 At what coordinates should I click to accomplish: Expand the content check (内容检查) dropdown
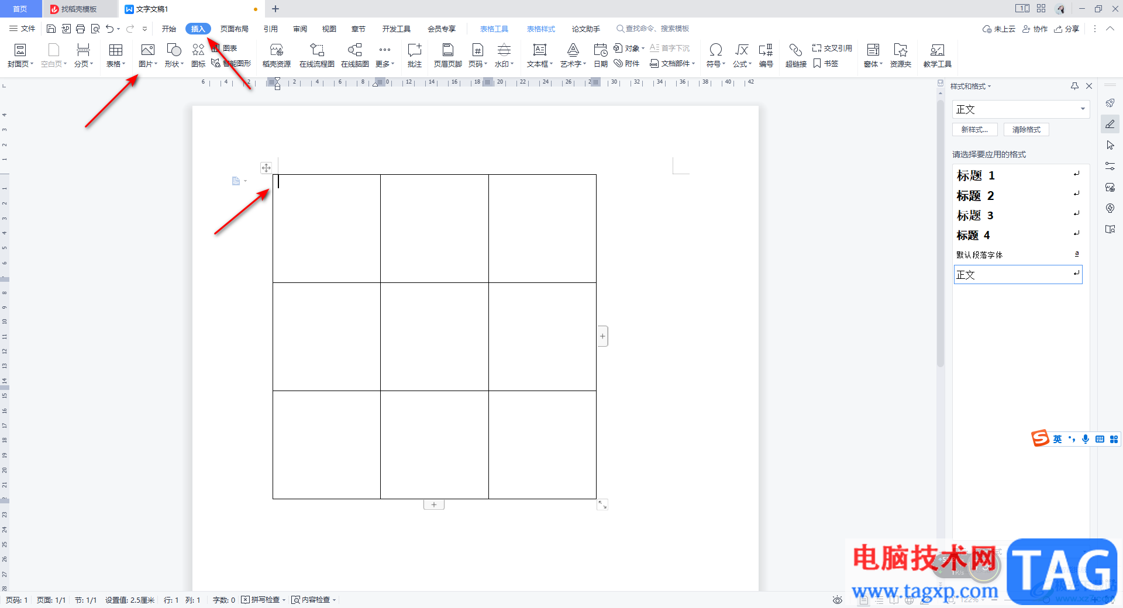point(334,600)
